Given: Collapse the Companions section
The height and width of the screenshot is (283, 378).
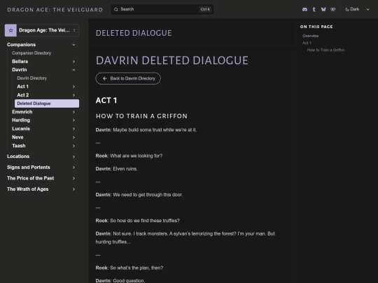Looking at the screenshot, I should (73, 45).
